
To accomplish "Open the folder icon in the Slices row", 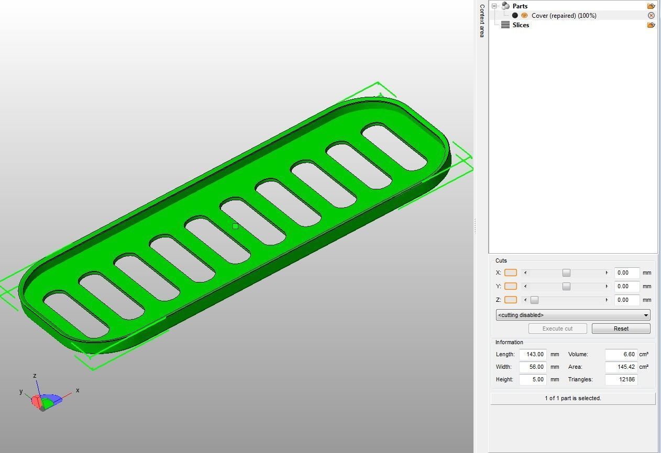I will [x=651, y=25].
